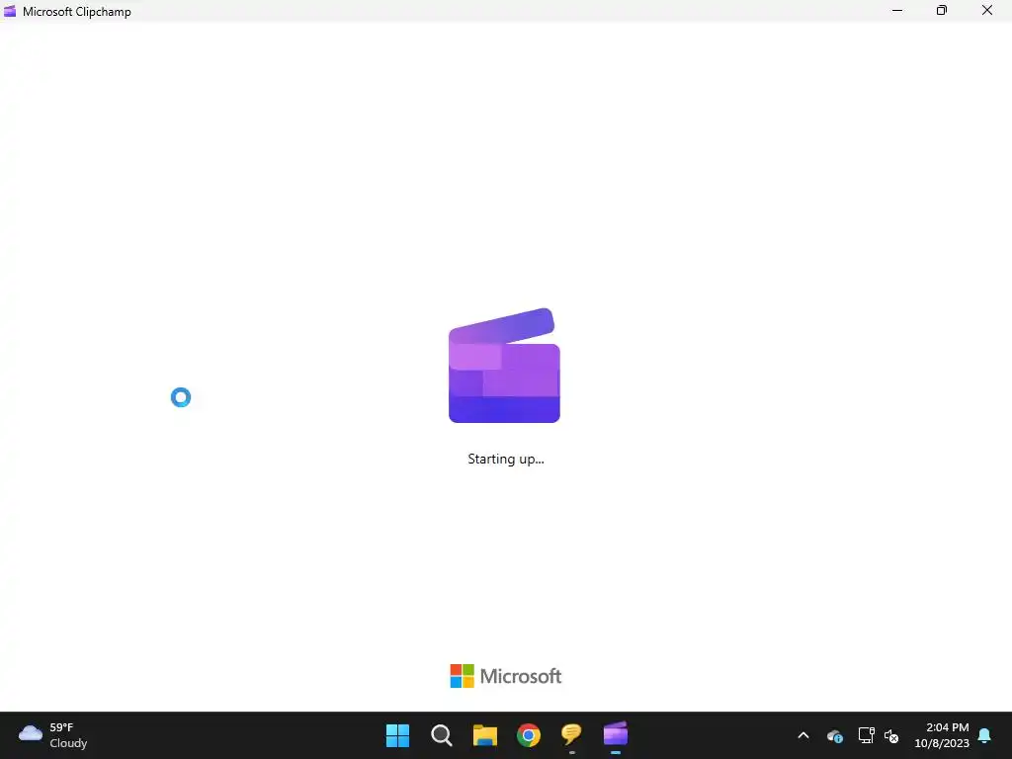Click the Clipchamp icon in the title bar
The image size is (1012, 759).
tap(10, 11)
